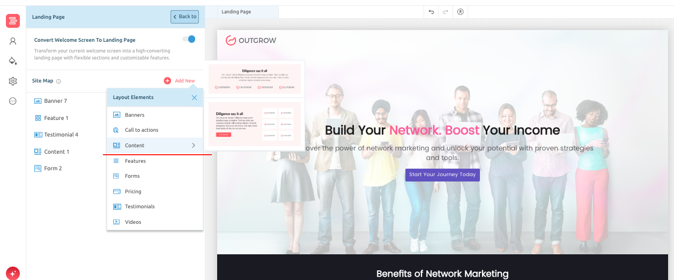Open the paint bucket design icon
The height and width of the screenshot is (280, 674).
point(13,61)
